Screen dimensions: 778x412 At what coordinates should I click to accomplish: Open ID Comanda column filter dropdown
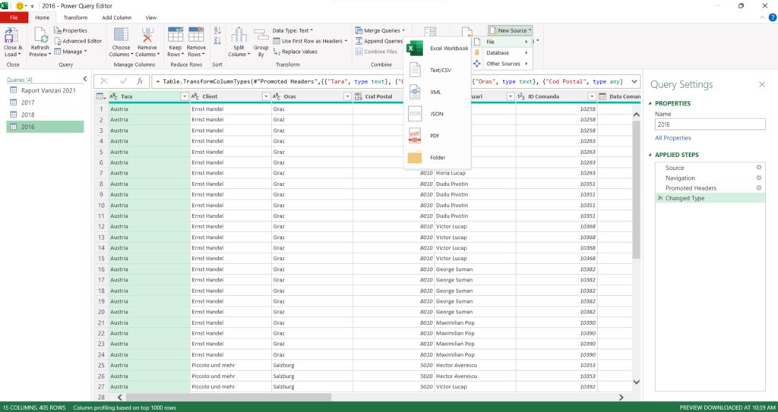pyautogui.click(x=591, y=96)
